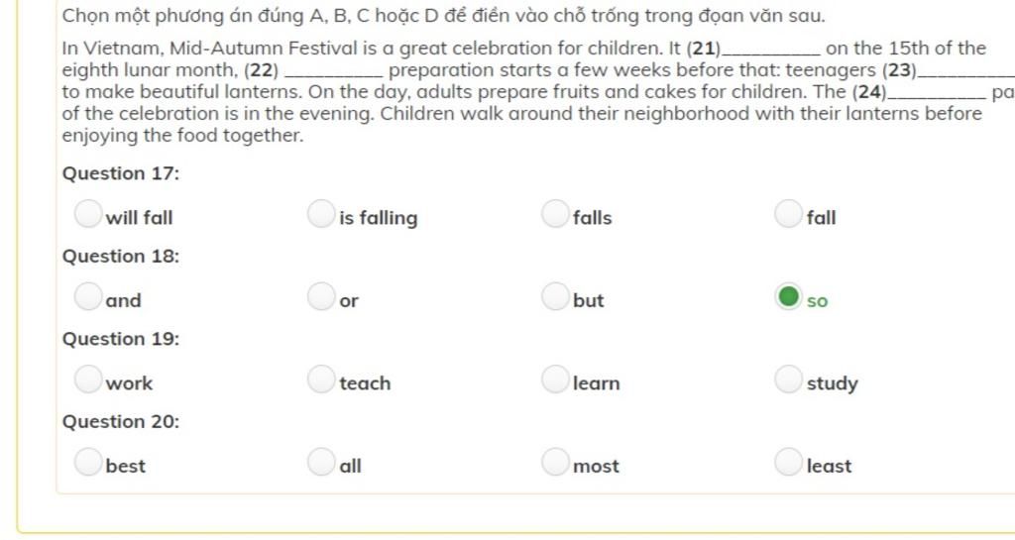Image resolution: width=1015 pixels, height=540 pixels.
Task: Select 'work' for Question 19
Action: 88,379
